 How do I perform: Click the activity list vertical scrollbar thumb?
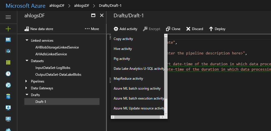(x=166, y=68)
